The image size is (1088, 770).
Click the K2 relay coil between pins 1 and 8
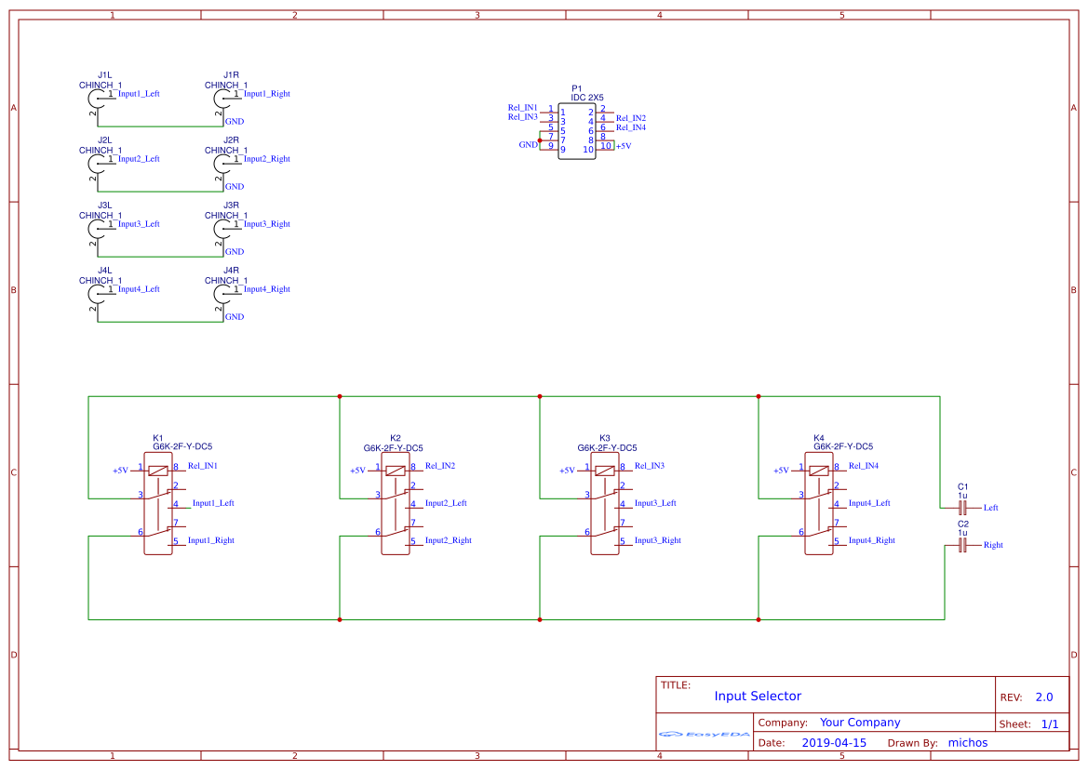[x=396, y=471]
